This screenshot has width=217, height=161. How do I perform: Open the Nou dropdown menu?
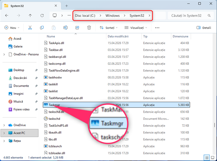(x=12, y=28)
